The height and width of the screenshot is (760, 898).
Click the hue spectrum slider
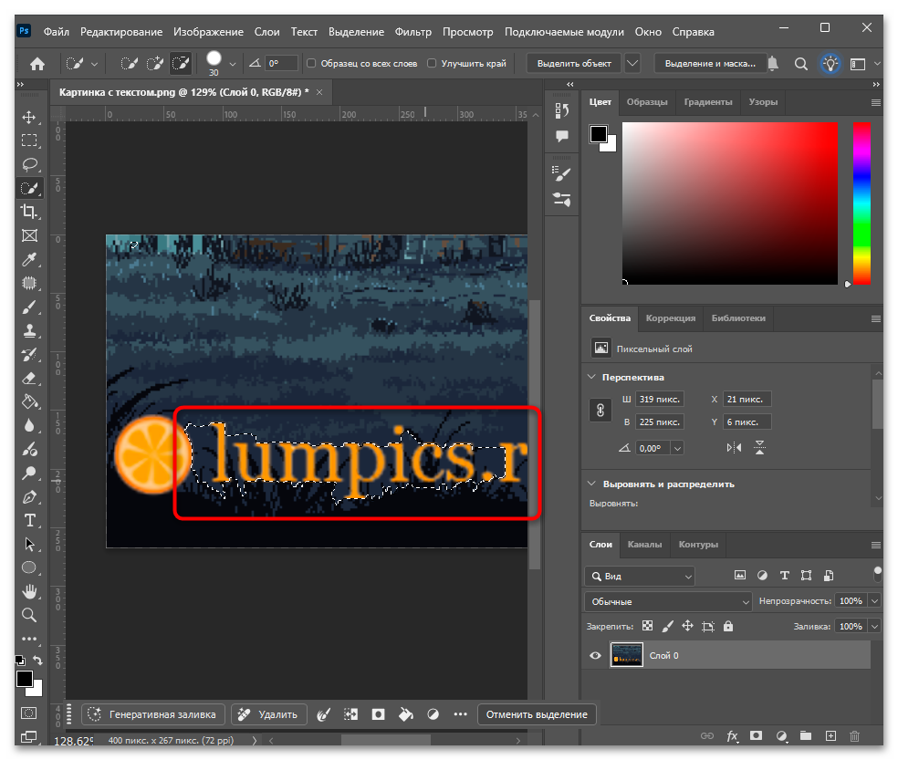861,203
